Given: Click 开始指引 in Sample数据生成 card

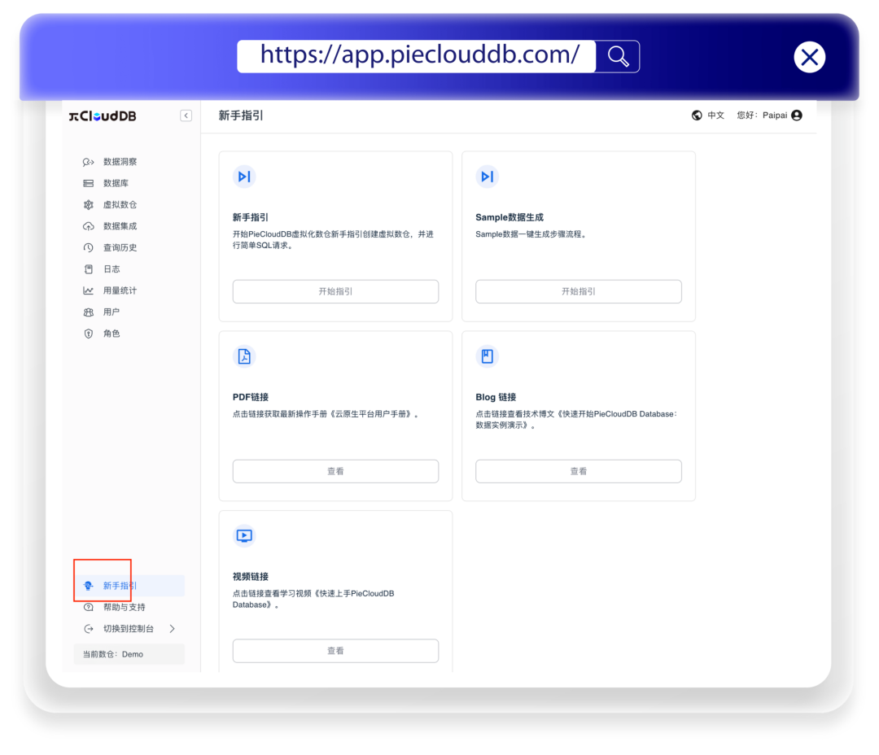Looking at the screenshot, I should [579, 291].
